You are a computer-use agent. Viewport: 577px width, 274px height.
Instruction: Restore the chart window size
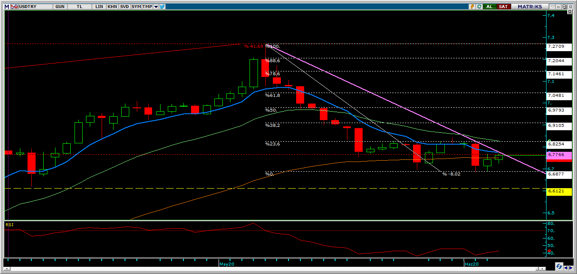[x=565, y=6]
